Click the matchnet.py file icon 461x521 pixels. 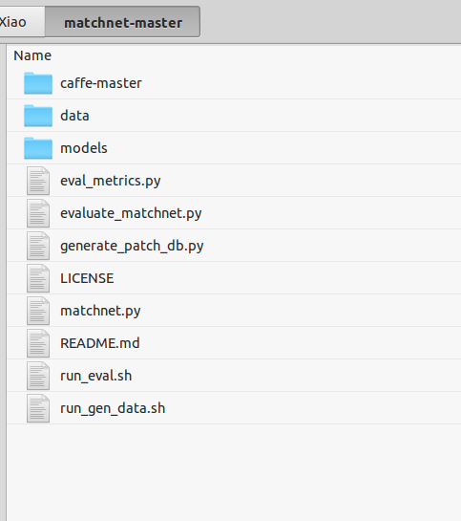point(38,311)
